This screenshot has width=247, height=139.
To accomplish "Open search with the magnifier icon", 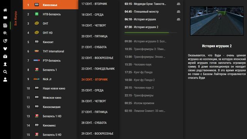I will pyautogui.click(x=5, y=72).
